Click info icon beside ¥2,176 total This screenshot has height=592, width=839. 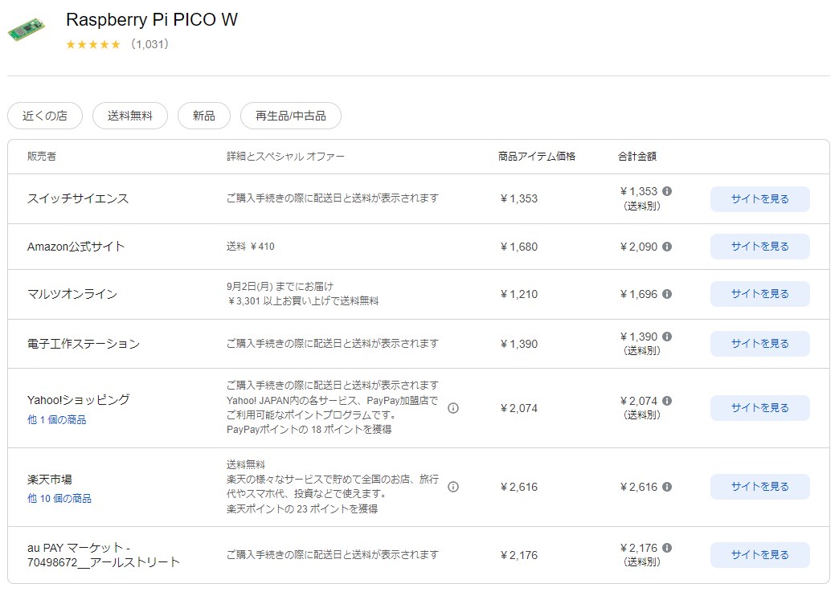667,548
